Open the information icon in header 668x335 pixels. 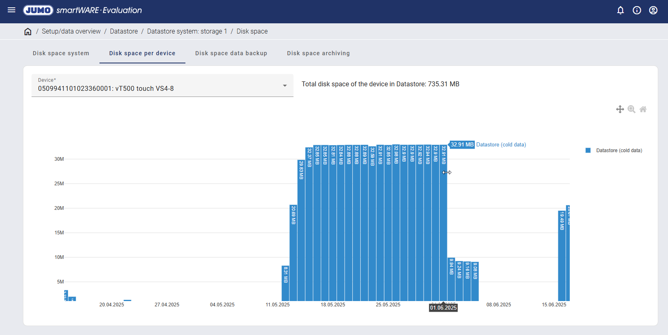(637, 10)
